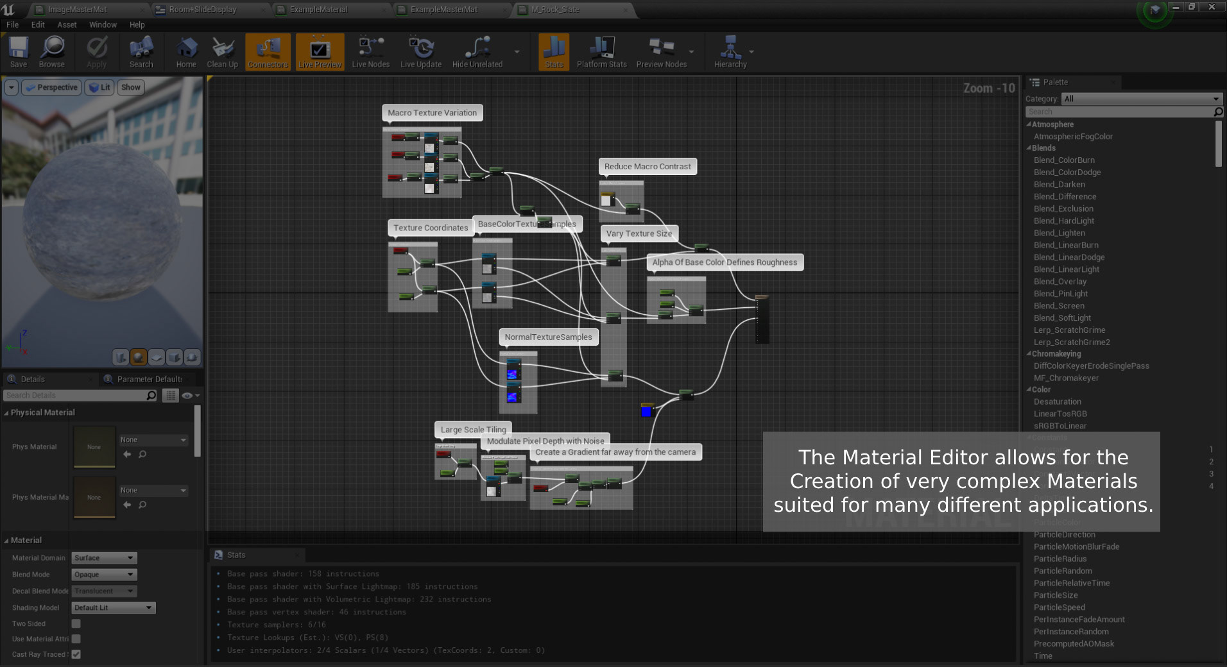Enable Use Material Attributes checkbox
Image resolution: width=1227 pixels, height=667 pixels.
(x=76, y=639)
